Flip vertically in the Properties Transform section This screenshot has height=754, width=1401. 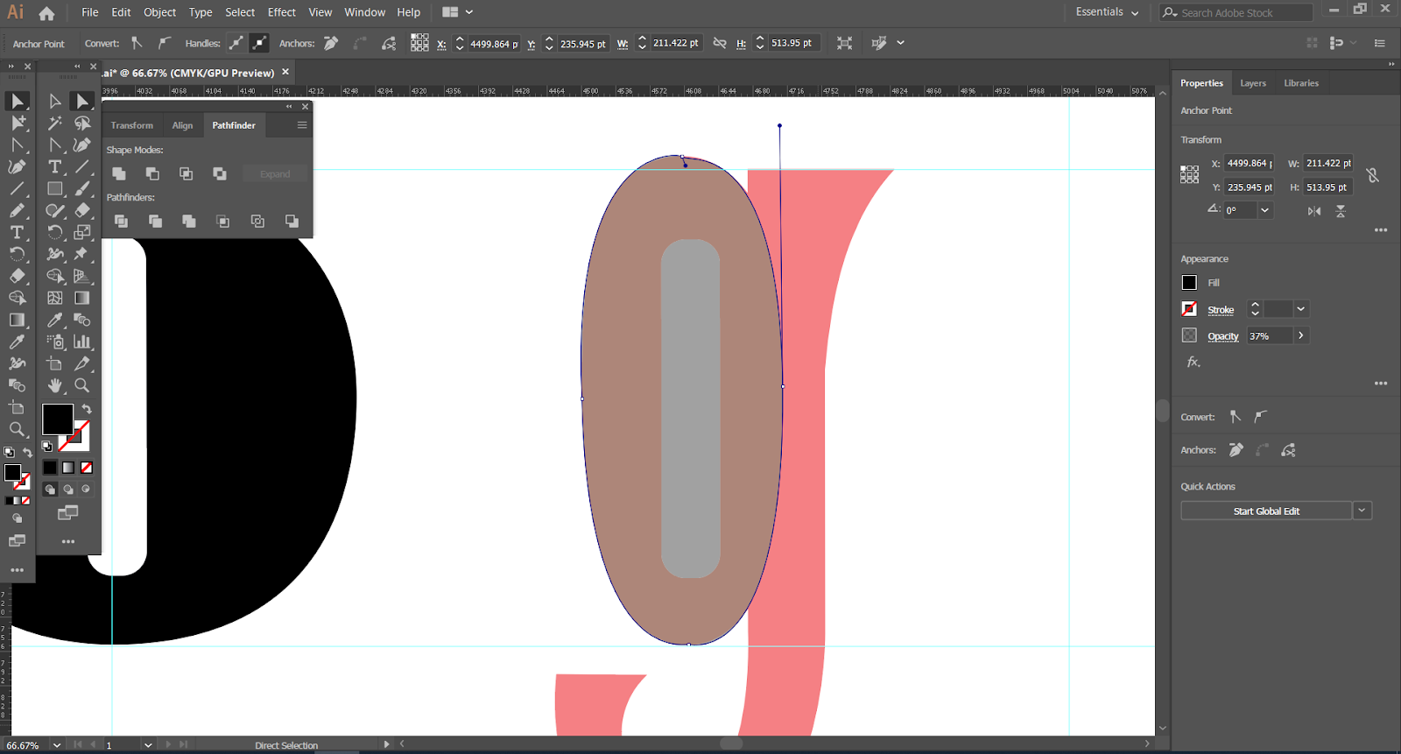coord(1341,211)
